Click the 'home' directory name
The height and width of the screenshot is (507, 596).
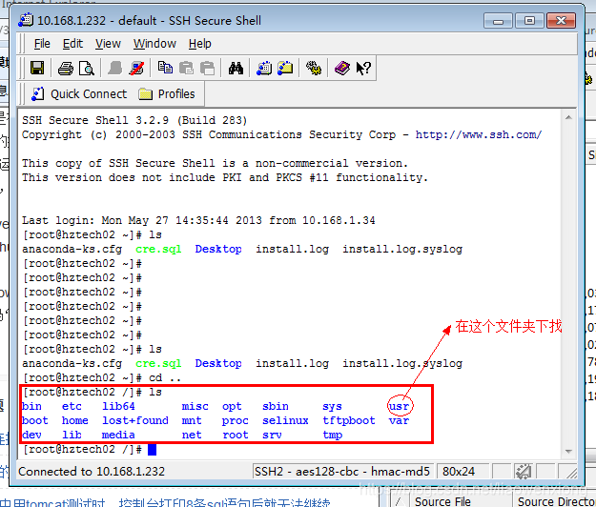coord(75,420)
